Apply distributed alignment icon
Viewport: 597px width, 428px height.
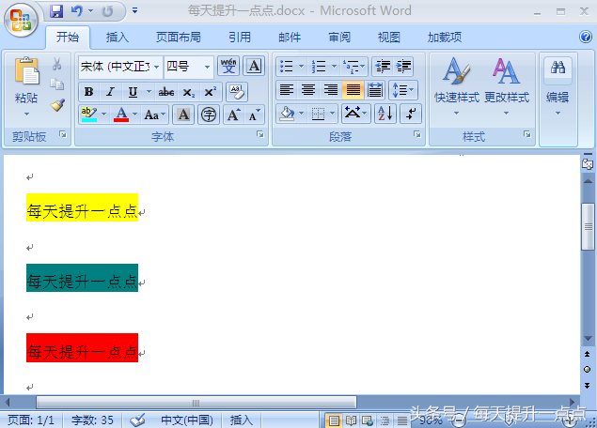375,90
